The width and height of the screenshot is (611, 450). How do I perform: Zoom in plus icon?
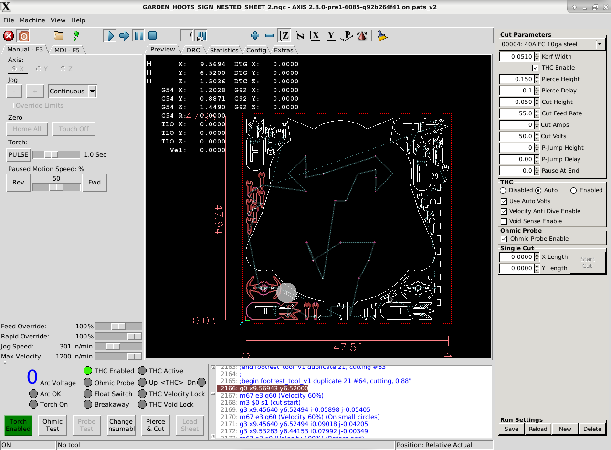tap(255, 36)
